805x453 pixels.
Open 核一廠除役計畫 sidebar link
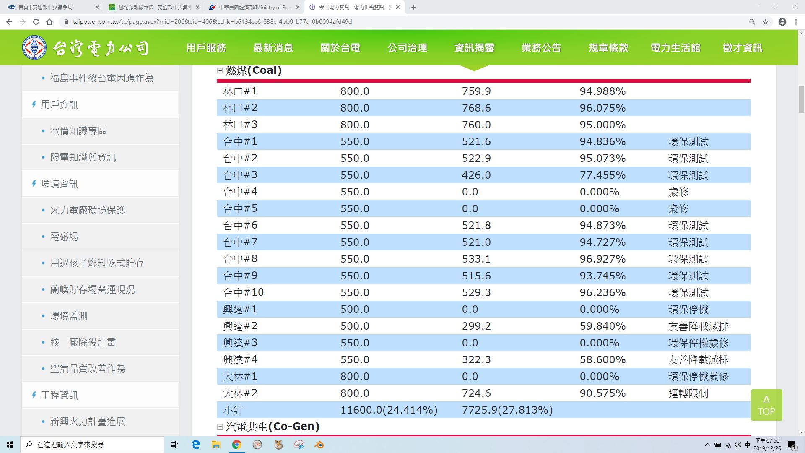tap(83, 342)
